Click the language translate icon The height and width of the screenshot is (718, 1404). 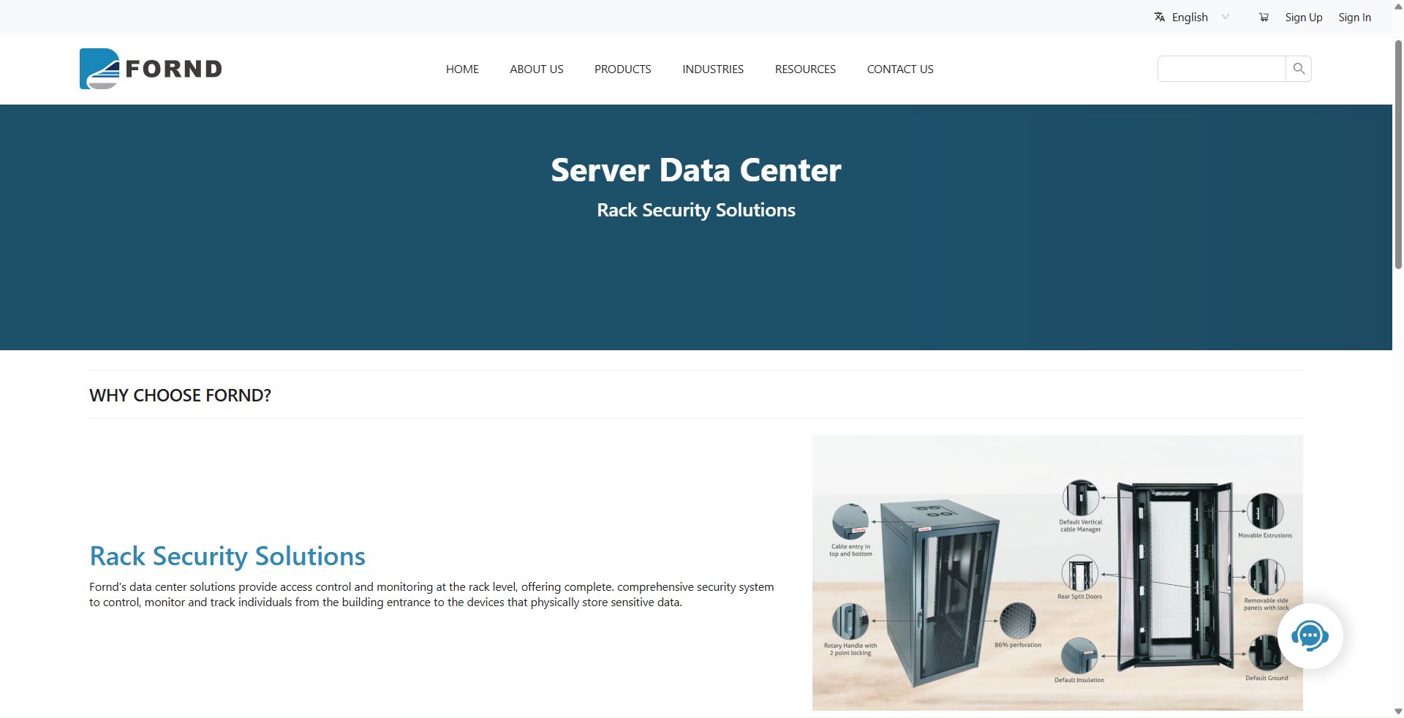[1160, 16]
